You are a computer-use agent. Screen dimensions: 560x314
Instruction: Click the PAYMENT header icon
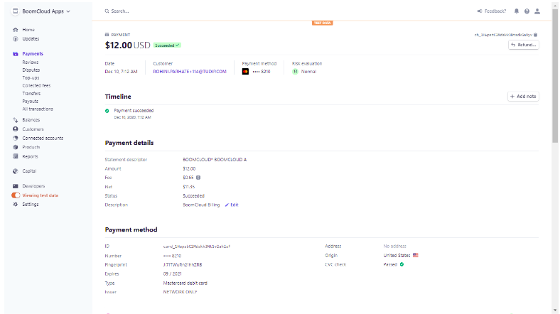[x=107, y=35]
